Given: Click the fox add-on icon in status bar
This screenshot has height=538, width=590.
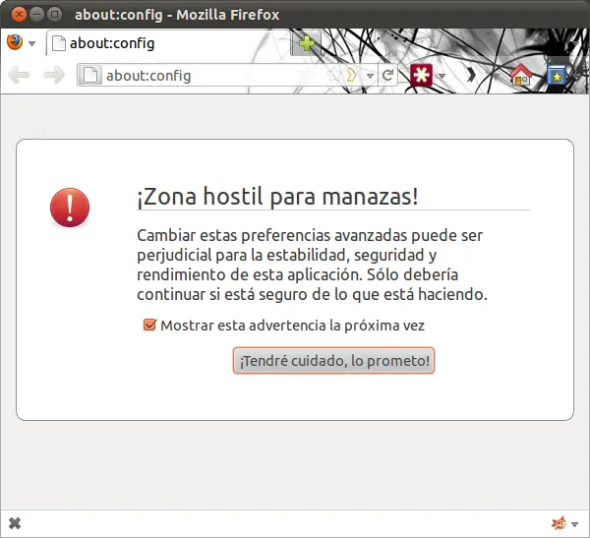Looking at the screenshot, I should (560, 523).
